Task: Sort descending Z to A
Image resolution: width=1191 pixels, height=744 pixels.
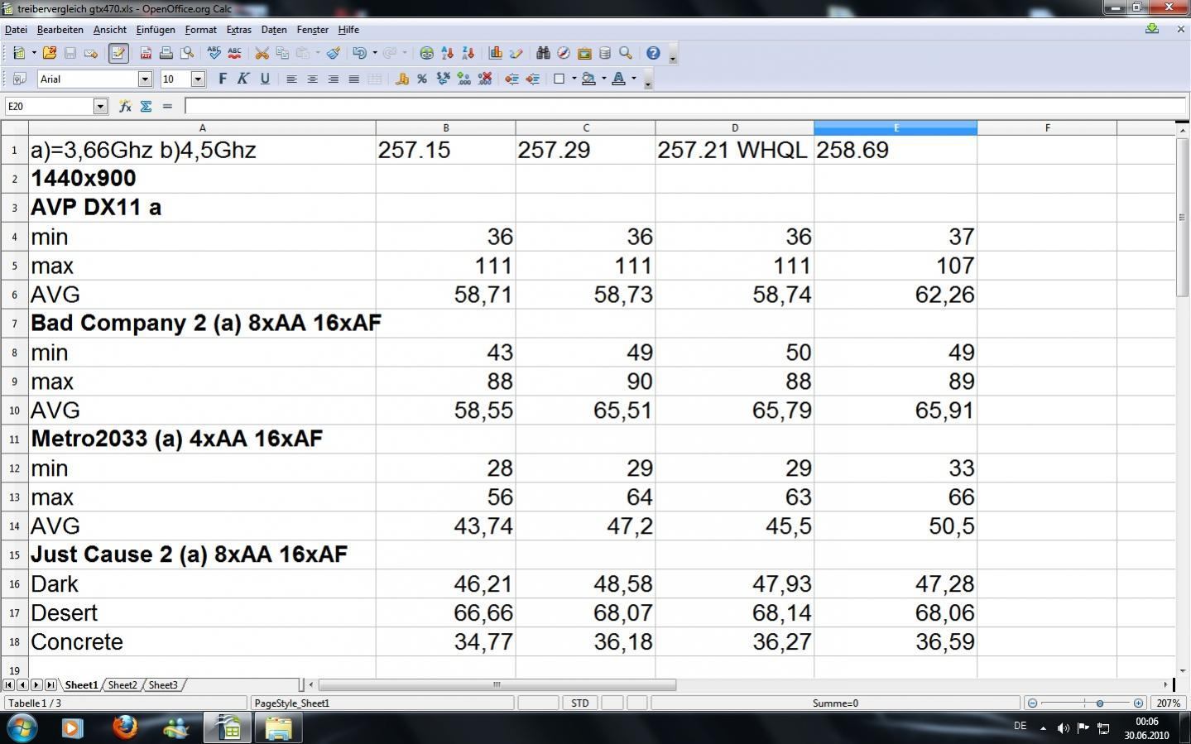Action: (468, 53)
